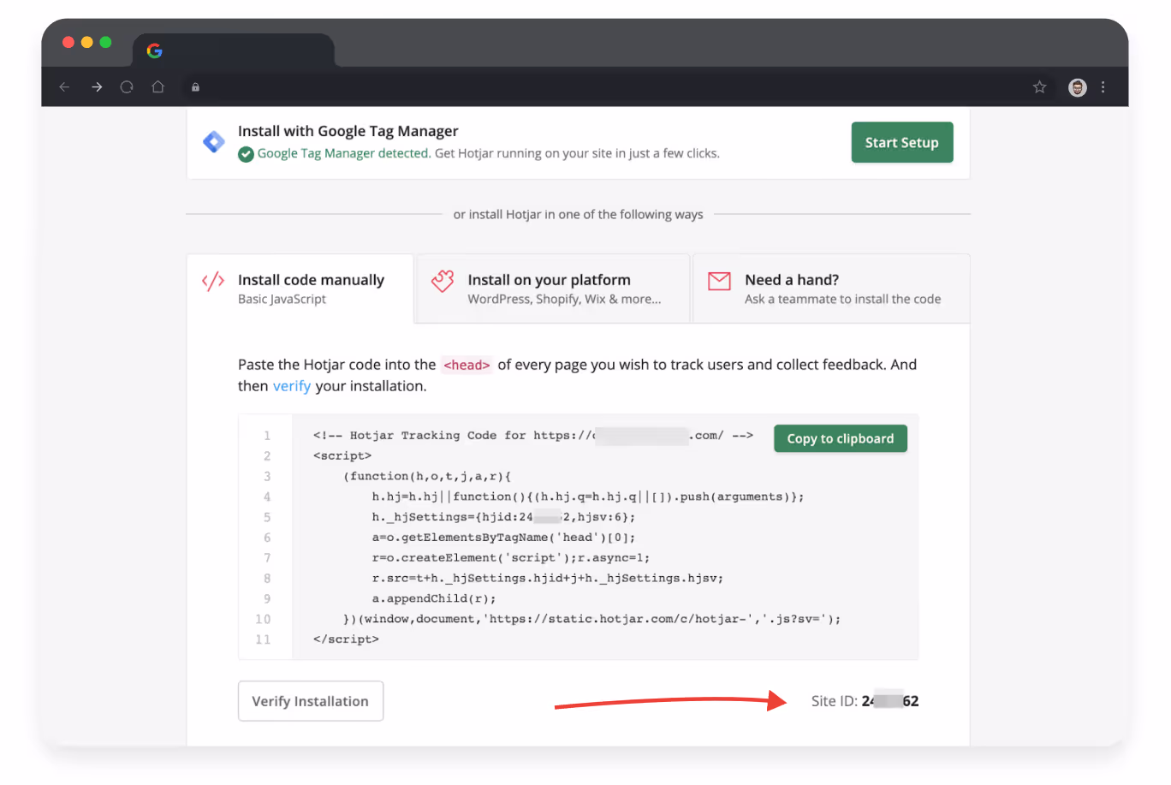Screen dimensions: 1171x785
Task: Click the Install with Google Tag Manager heading
Action: pyautogui.click(x=348, y=131)
